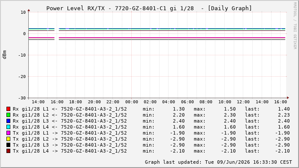Viewport: 299px width, 168px height.
Task: Click the magenta Tx L1 legend swatch
Action: pyautogui.click(x=8, y=133)
